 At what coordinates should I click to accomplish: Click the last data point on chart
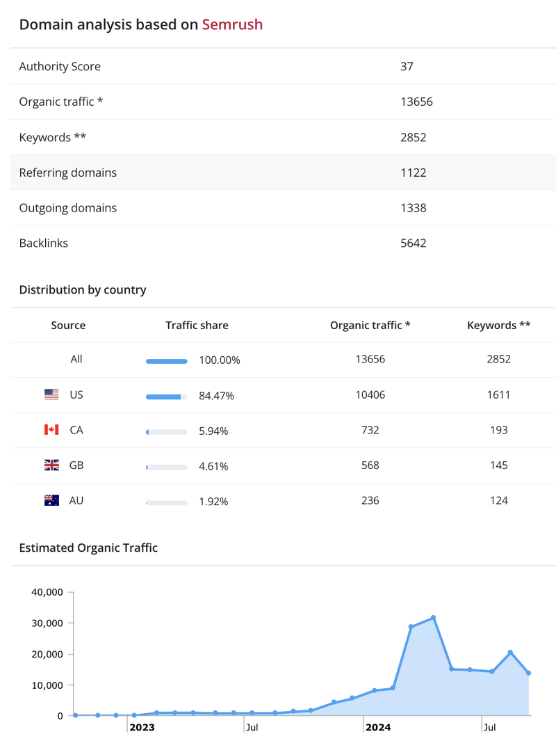529,673
